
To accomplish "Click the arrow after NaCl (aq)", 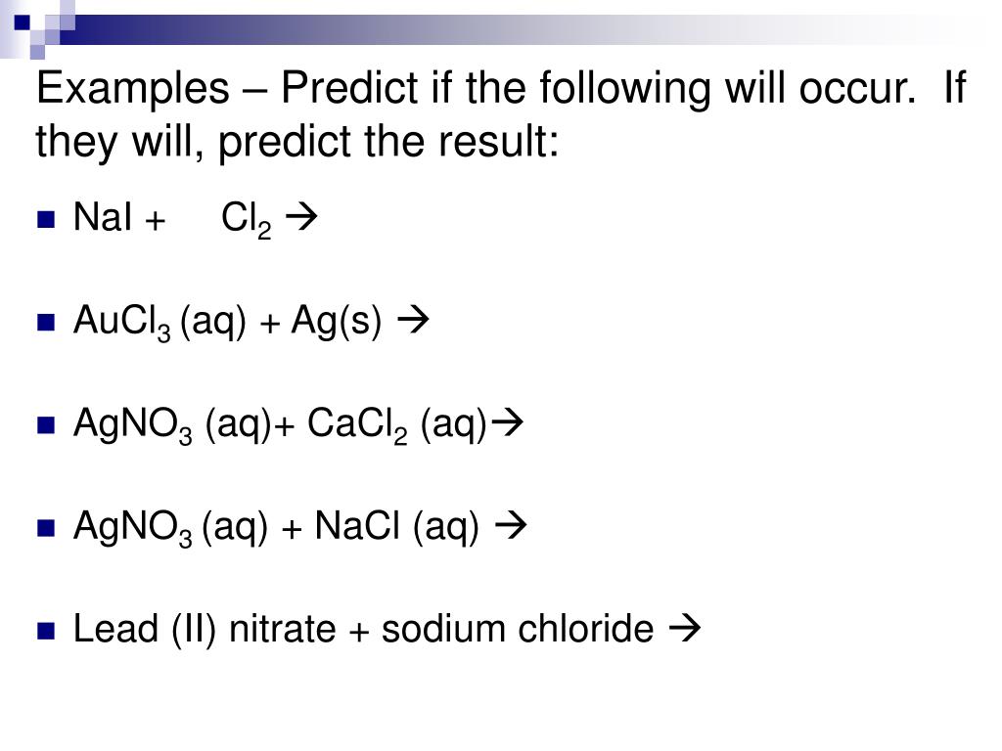I will [x=512, y=527].
